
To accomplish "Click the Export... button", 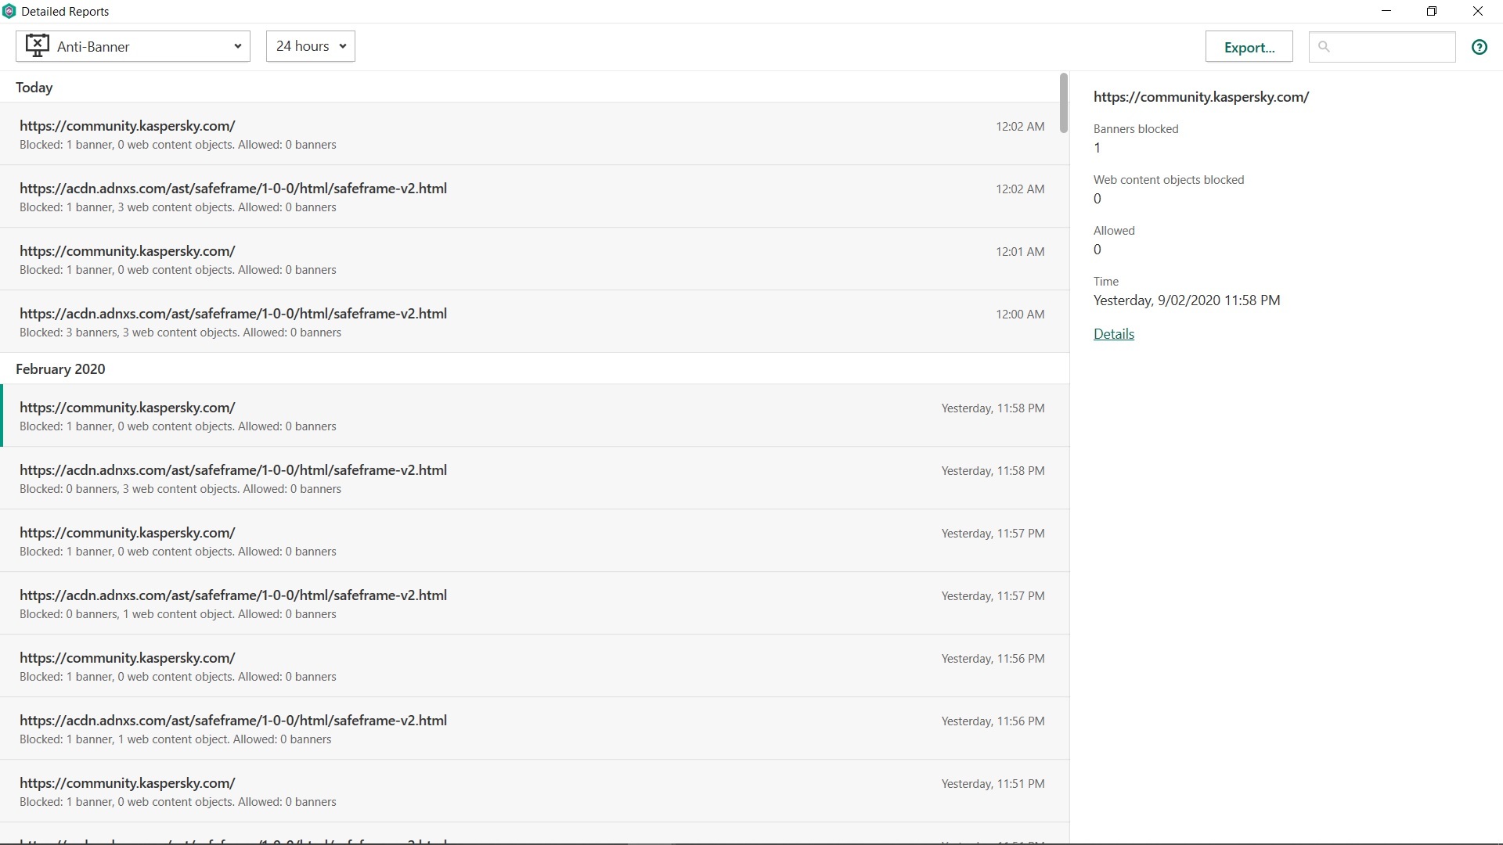I will pyautogui.click(x=1249, y=47).
